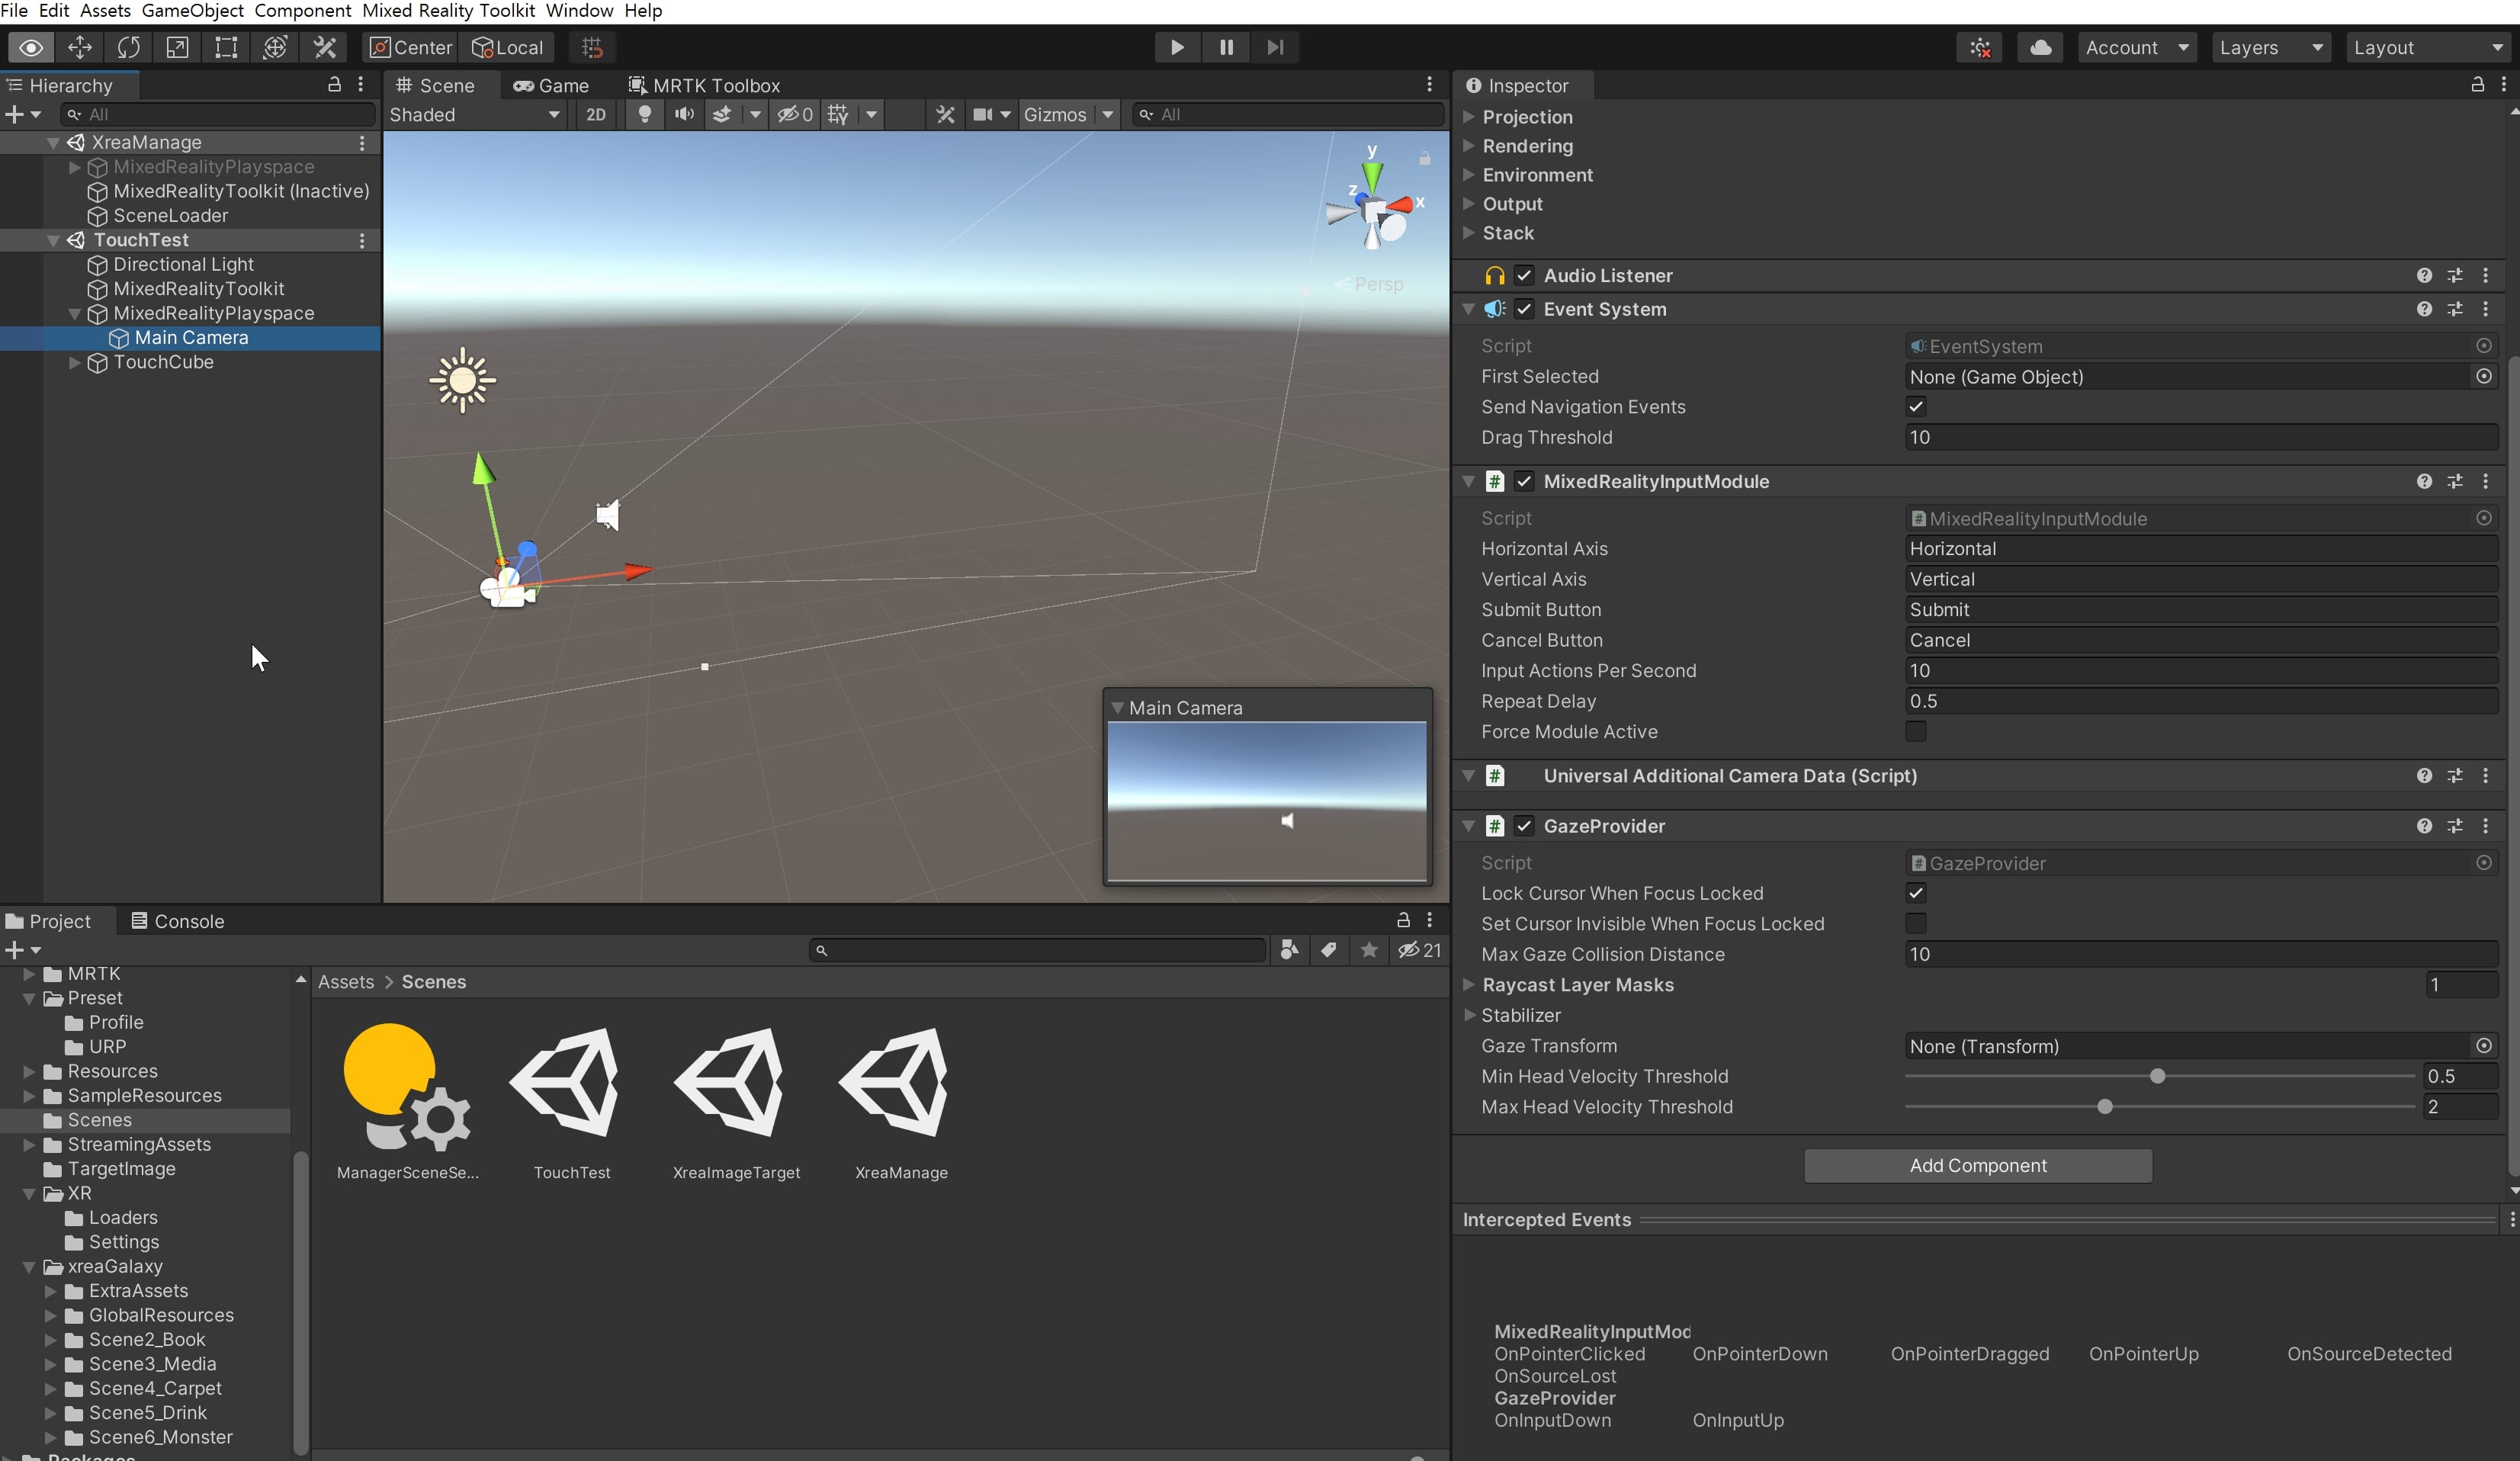Toggle scene audio speaker icon
Screen dimensions: 2520x1461
[684, 114]
